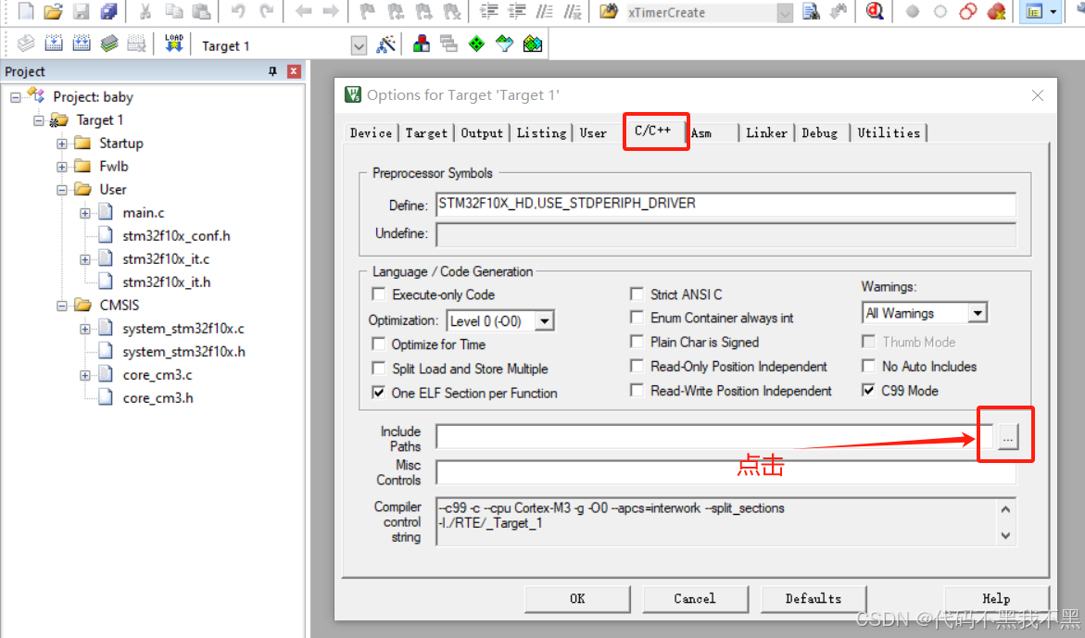Open the Warnings dropdown

point(977,313)
